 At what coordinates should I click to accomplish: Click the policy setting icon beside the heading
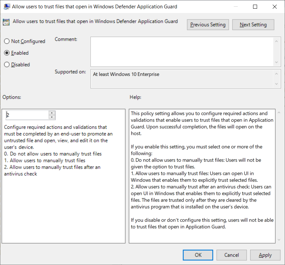6,22
